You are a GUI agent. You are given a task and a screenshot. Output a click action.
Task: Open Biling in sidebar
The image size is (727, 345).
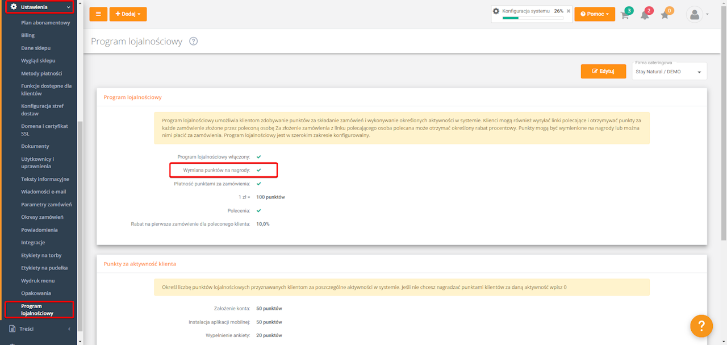[x=28, y=35]
